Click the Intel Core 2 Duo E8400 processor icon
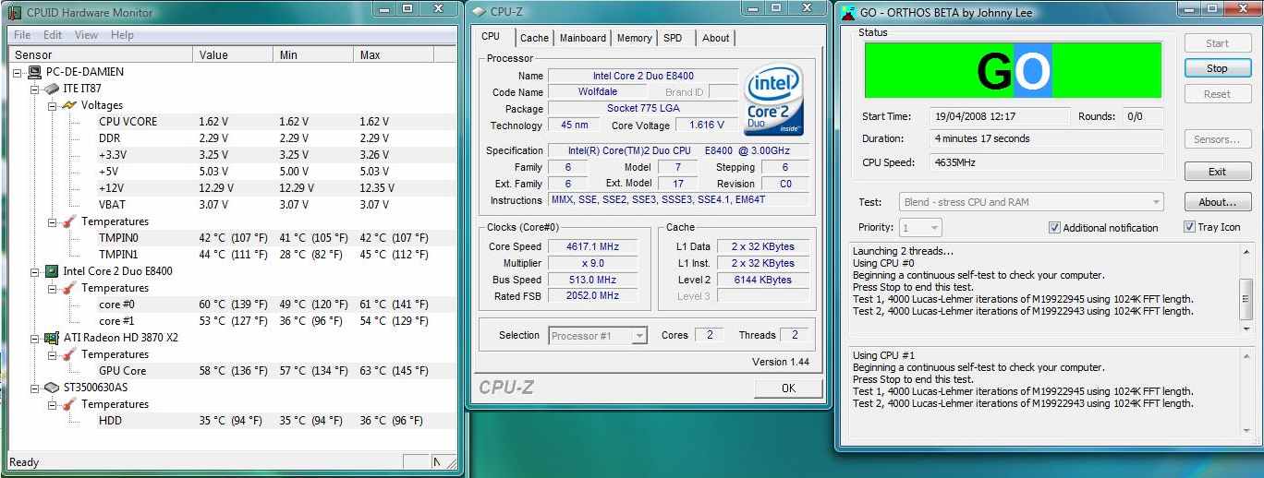The width and height of the screenshot is (1264, 478). 52,271
